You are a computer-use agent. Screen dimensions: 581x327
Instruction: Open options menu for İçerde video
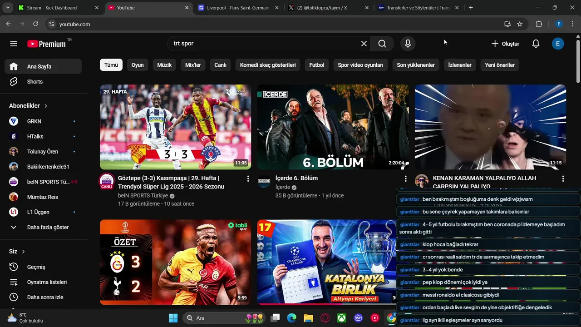[405, 179]
